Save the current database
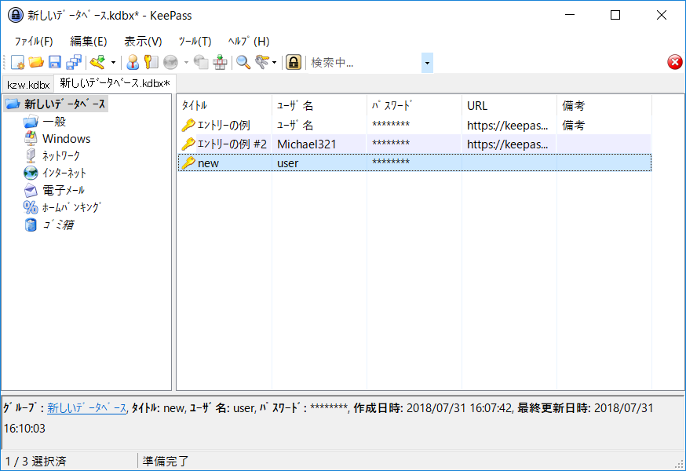The height and width of the screenshot is (471, 686). pos(55,62)
